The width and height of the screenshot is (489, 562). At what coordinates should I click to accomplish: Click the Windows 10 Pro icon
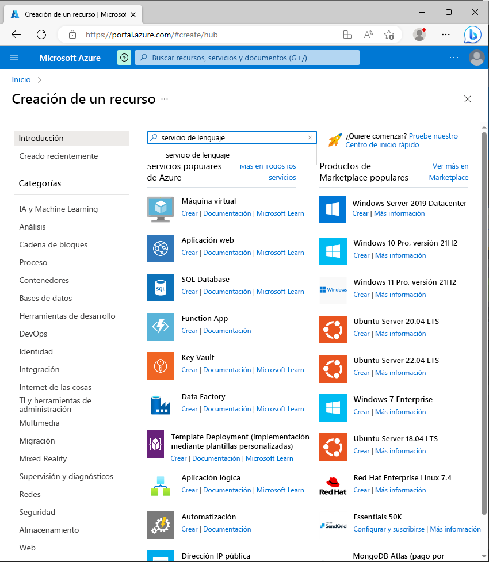click(333, 251)
